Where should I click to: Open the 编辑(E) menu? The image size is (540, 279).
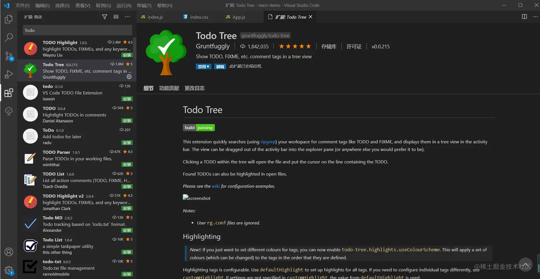click(x=42, y=5)
